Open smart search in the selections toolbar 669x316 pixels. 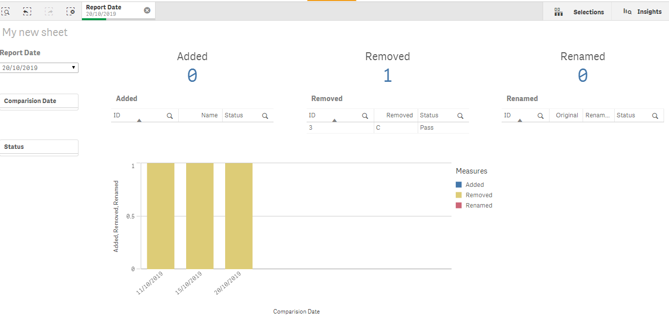pyautogui.click(x=6, y=11)
